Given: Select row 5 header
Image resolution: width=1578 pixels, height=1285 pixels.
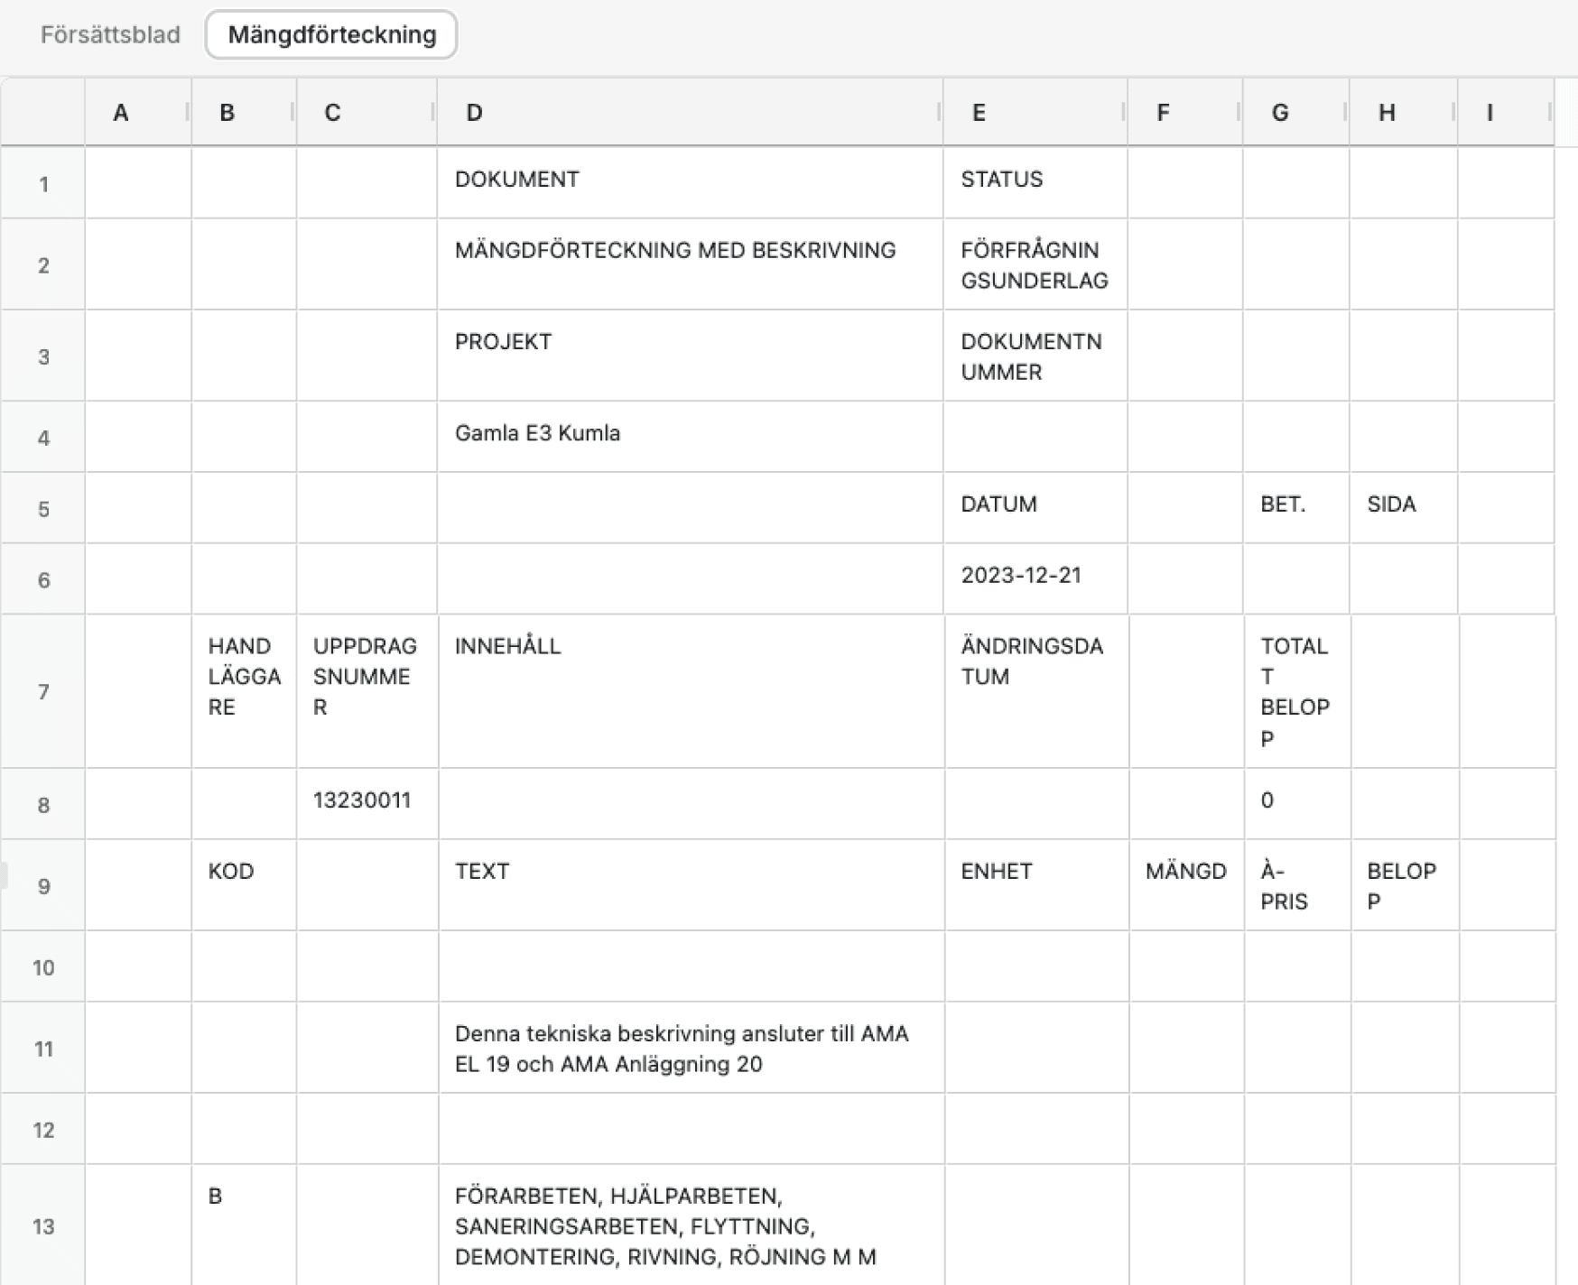Looking at the screenshot, I should 43,508.
